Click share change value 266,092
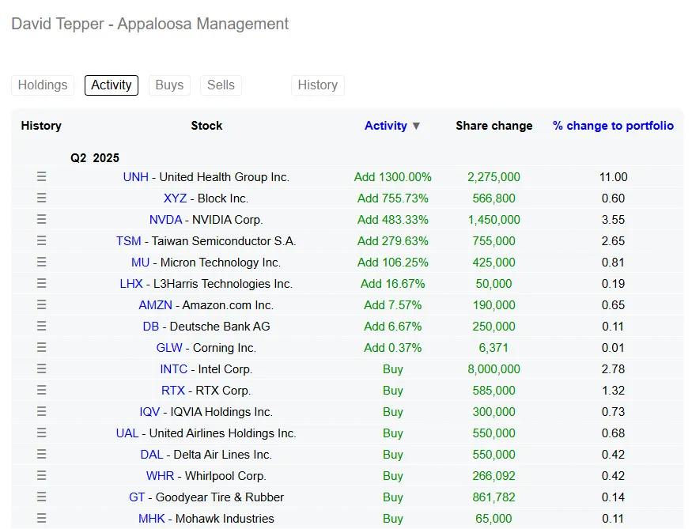The image size is (692, 529). pyautogui.click(x=493, y=475)
